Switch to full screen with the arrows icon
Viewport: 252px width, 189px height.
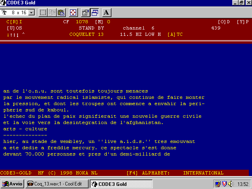(x=73, y=13)
